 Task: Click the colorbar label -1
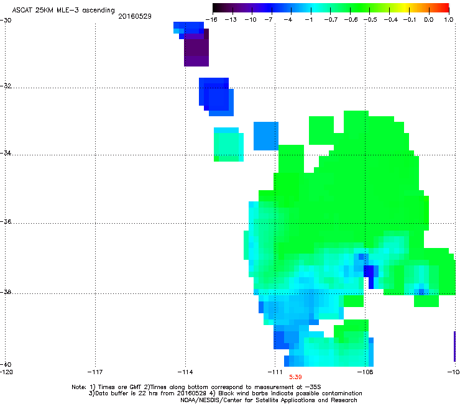tap(308, 20)
